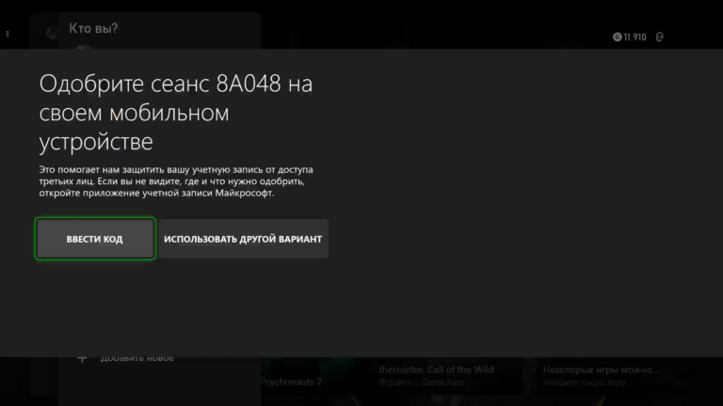The image size is (723, 406).
Task: Select ИСПОЛЬЗОВАТЬ ДРУГОЙ ВАРИАНТ button
Action: (243, 239)
